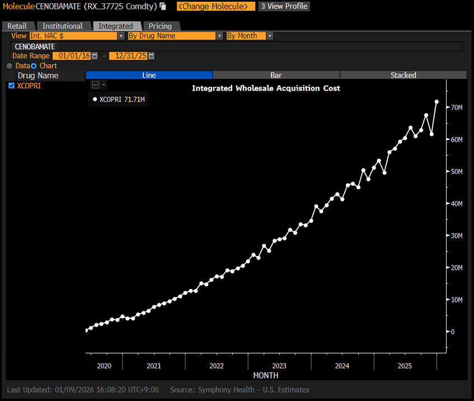Click the XCOPRI 71.71M legend entry

(x=118, y=100)
